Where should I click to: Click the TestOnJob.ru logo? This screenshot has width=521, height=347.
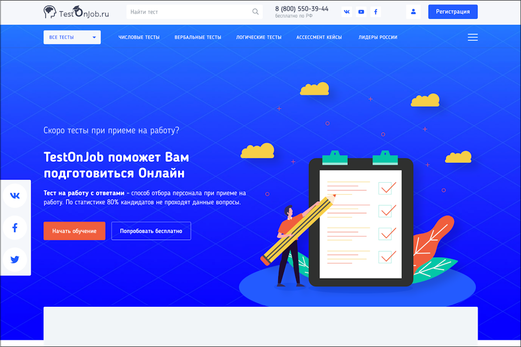[x=76, y=12]
